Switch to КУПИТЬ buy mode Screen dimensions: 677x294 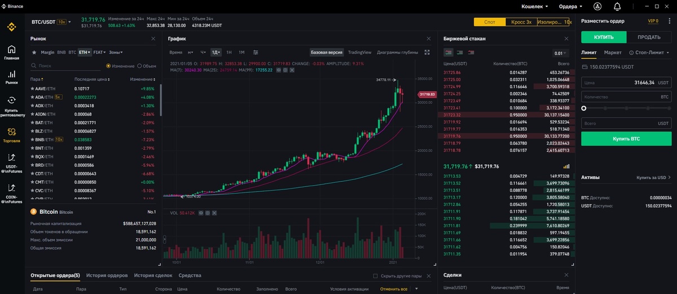click(604, 37)
